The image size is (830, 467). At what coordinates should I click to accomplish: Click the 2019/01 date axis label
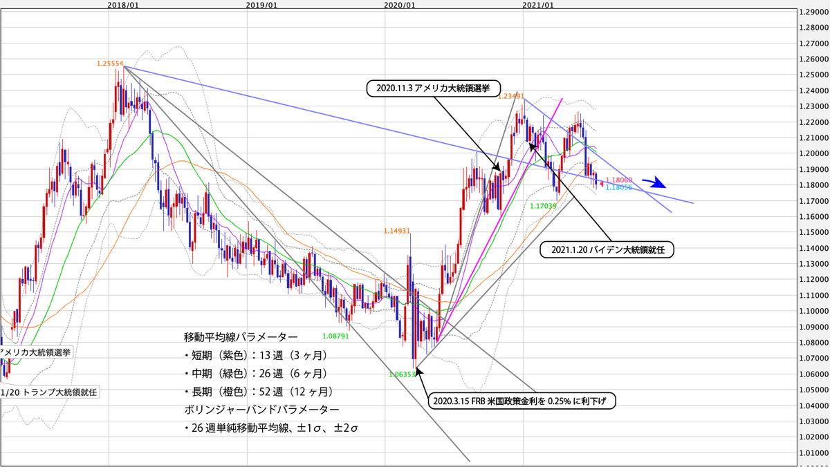[262, 5]
